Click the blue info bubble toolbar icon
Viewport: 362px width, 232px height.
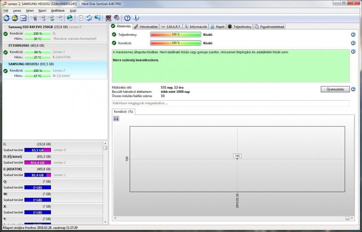(136, 18)
